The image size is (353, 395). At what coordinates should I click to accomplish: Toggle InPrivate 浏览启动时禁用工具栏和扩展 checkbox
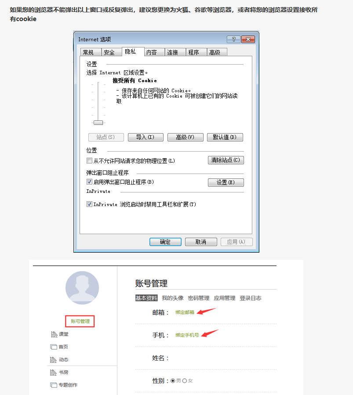click(x=90, y=204)
